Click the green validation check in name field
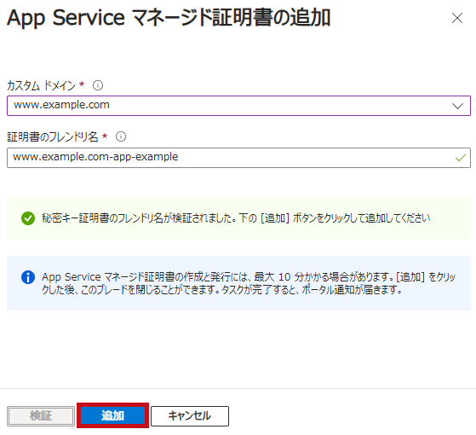Viewport: 476px width, 435px height. [x=460, y=158]
